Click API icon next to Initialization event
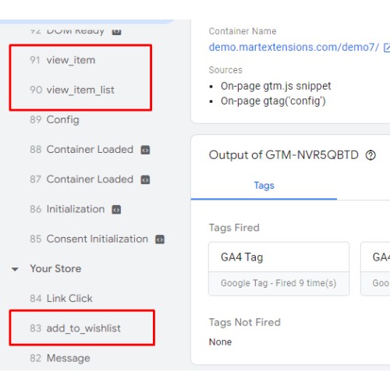The image size is (390, 390). 116,210
